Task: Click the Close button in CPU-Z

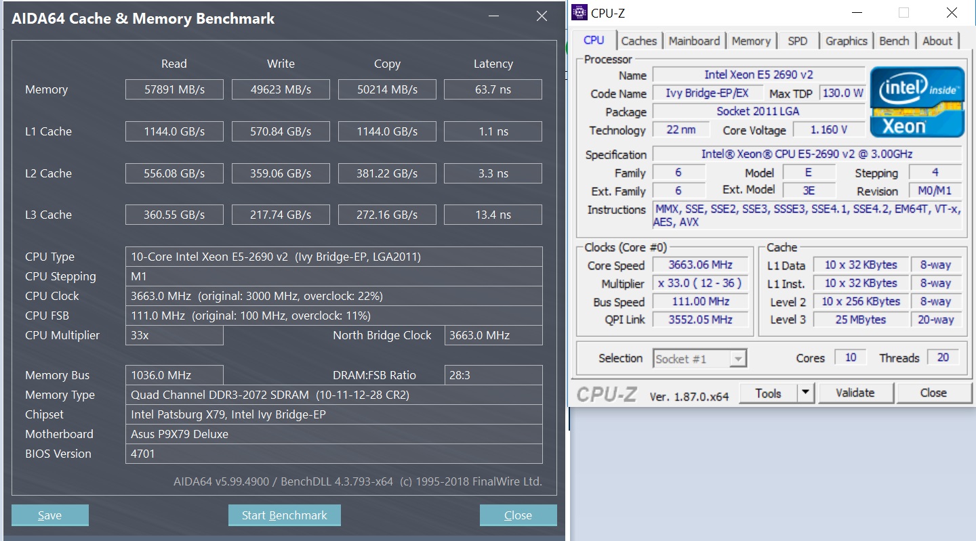Action: [933, 393]
